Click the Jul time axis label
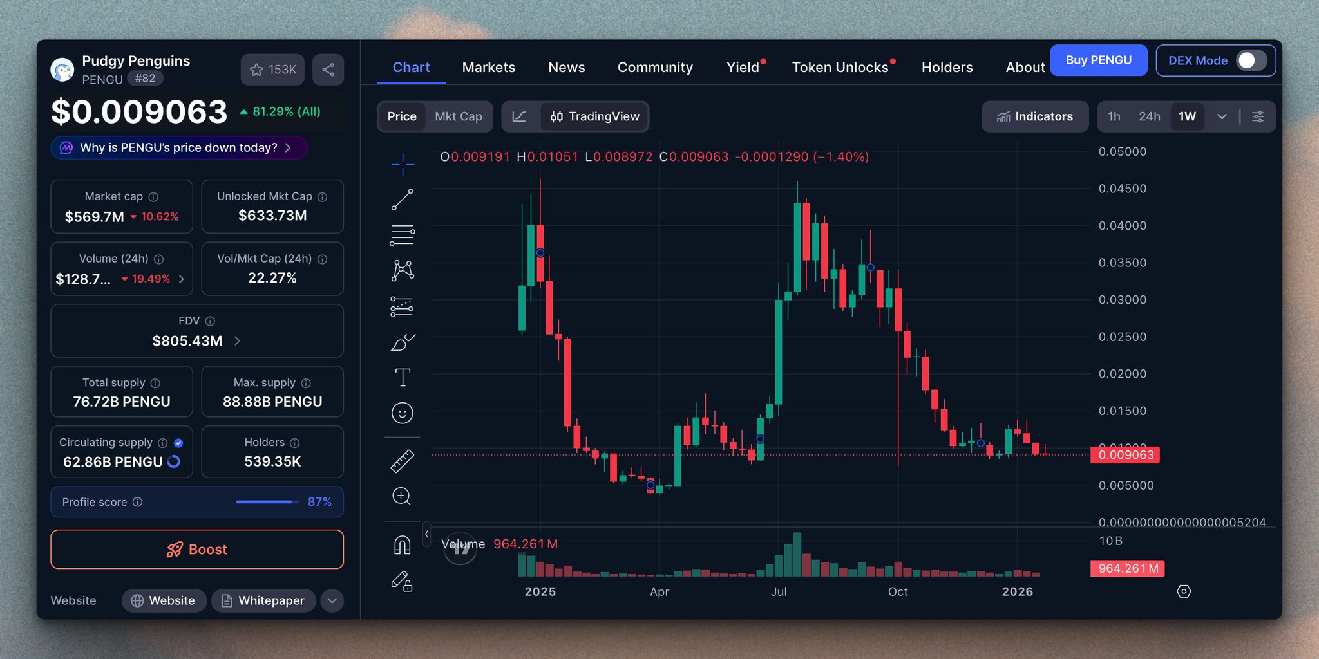The height and width of the screenshot is (659, 1319). coord(779,591)
